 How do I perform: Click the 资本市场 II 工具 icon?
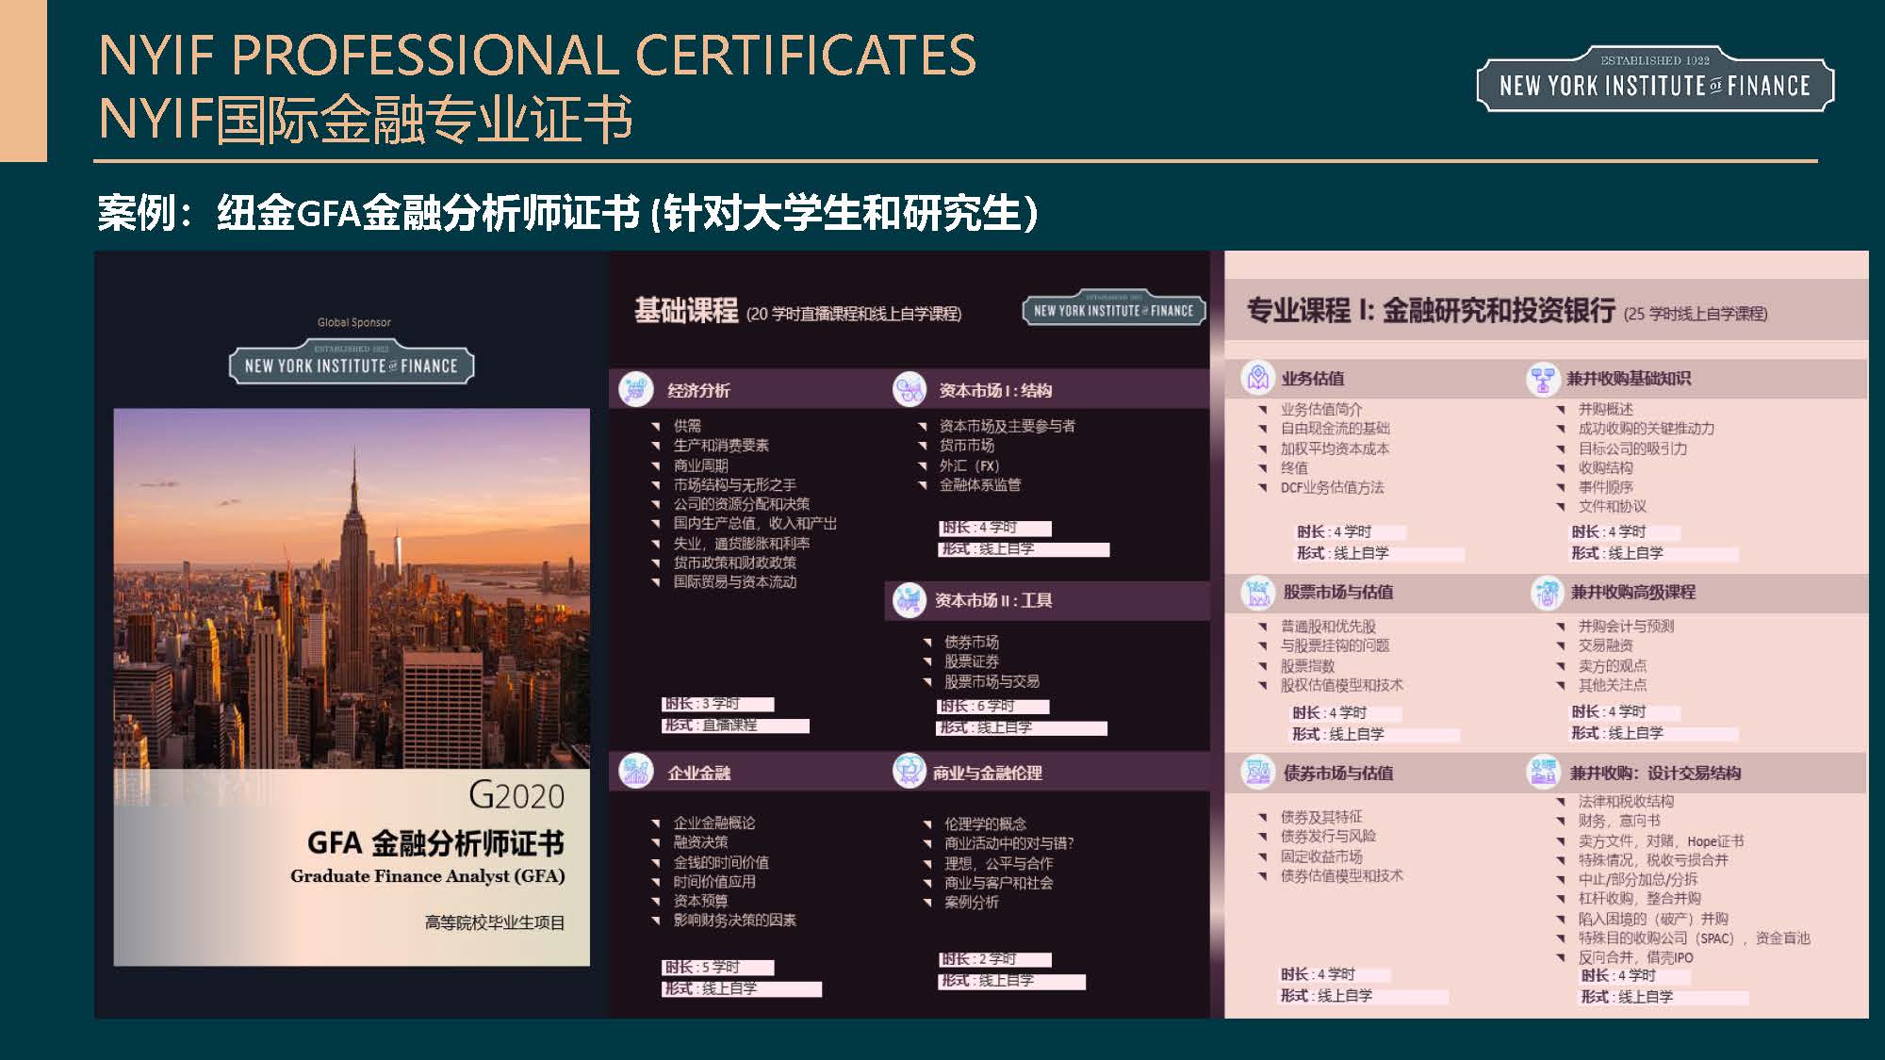909,599
